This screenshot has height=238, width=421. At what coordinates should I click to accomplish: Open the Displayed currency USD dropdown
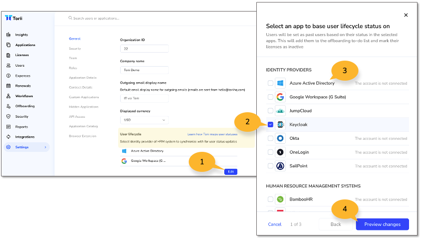click(144, 120)
